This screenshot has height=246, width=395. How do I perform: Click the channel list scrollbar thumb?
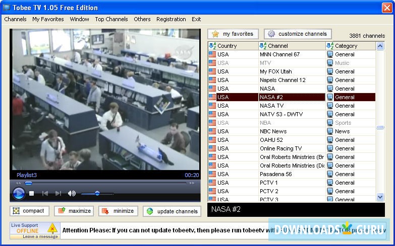380,127
